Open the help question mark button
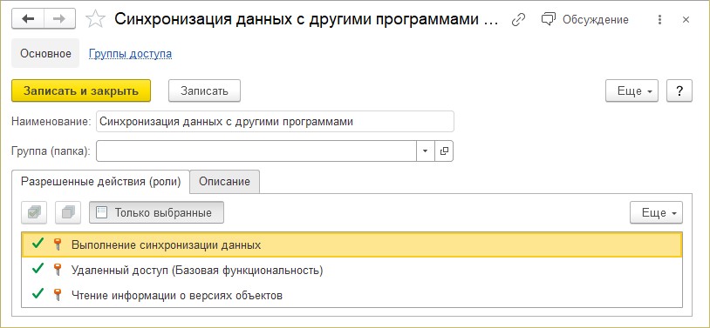710x328 pixels. click(x=679, y=90)
